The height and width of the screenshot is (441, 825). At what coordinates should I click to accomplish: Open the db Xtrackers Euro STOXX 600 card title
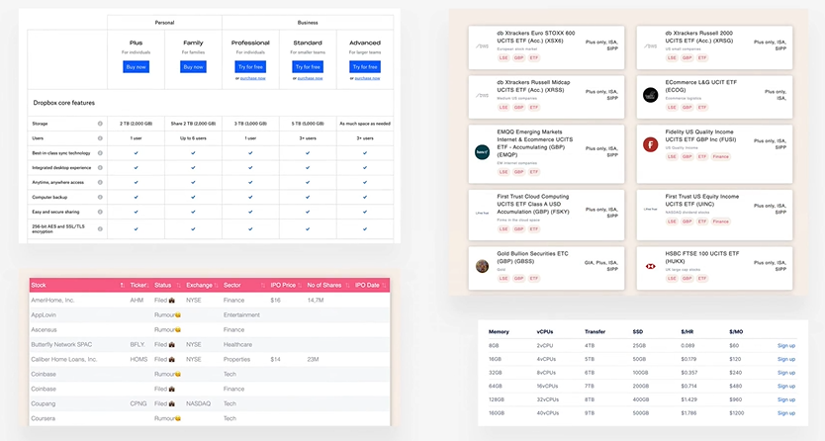(x=536, y=37)
